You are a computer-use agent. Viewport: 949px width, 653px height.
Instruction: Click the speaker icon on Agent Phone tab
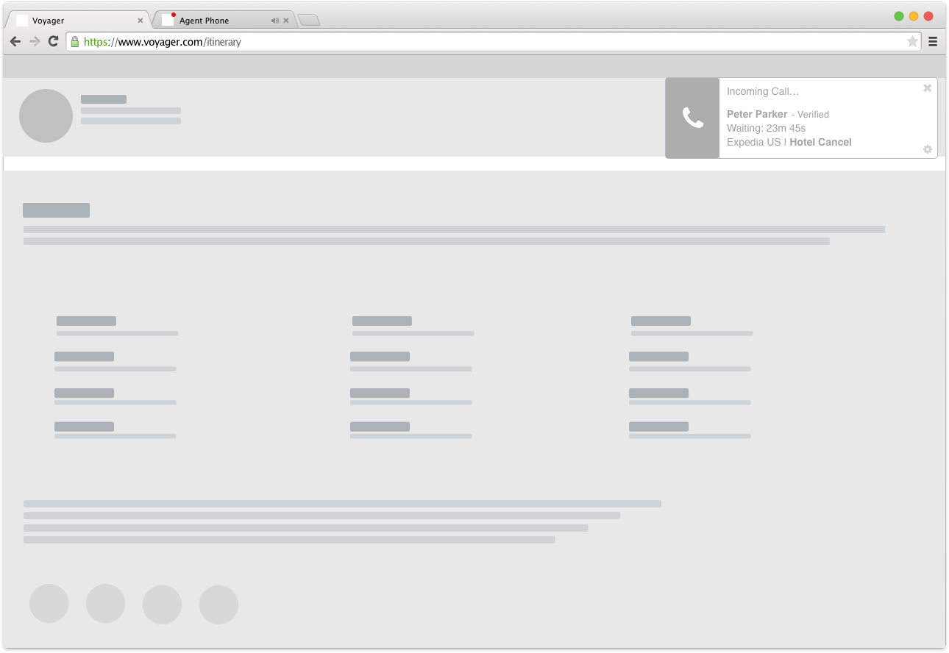click(x=275, y=21)
